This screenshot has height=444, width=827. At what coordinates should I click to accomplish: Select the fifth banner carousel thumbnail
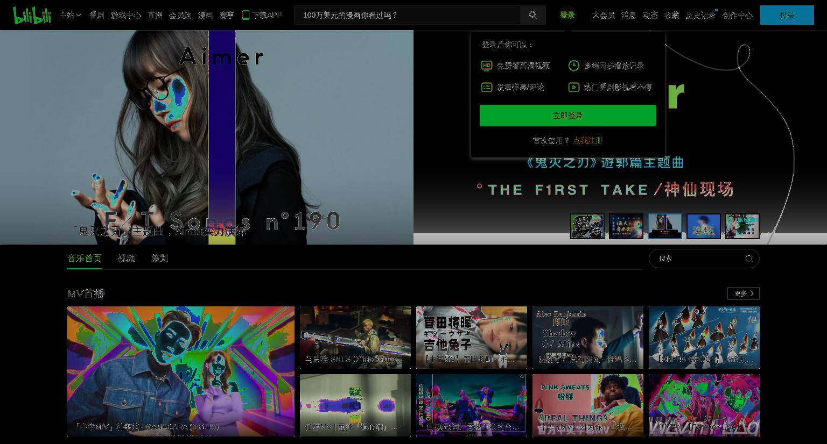pos(742,226)
